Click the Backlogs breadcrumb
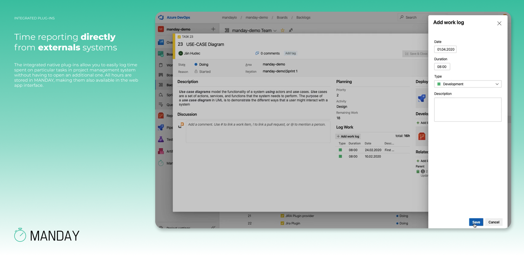Image resolution: width=524 pixels, height=256 pixels. pyautogui.click(x=303, y=17)
